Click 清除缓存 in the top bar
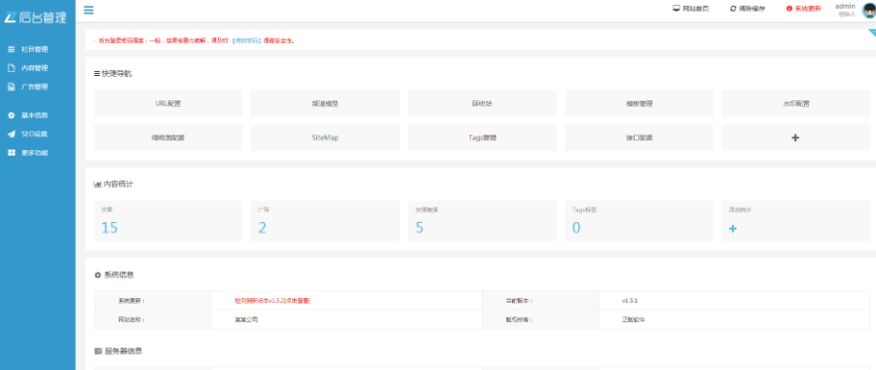 pyautogui.click(x=748, y=9)
